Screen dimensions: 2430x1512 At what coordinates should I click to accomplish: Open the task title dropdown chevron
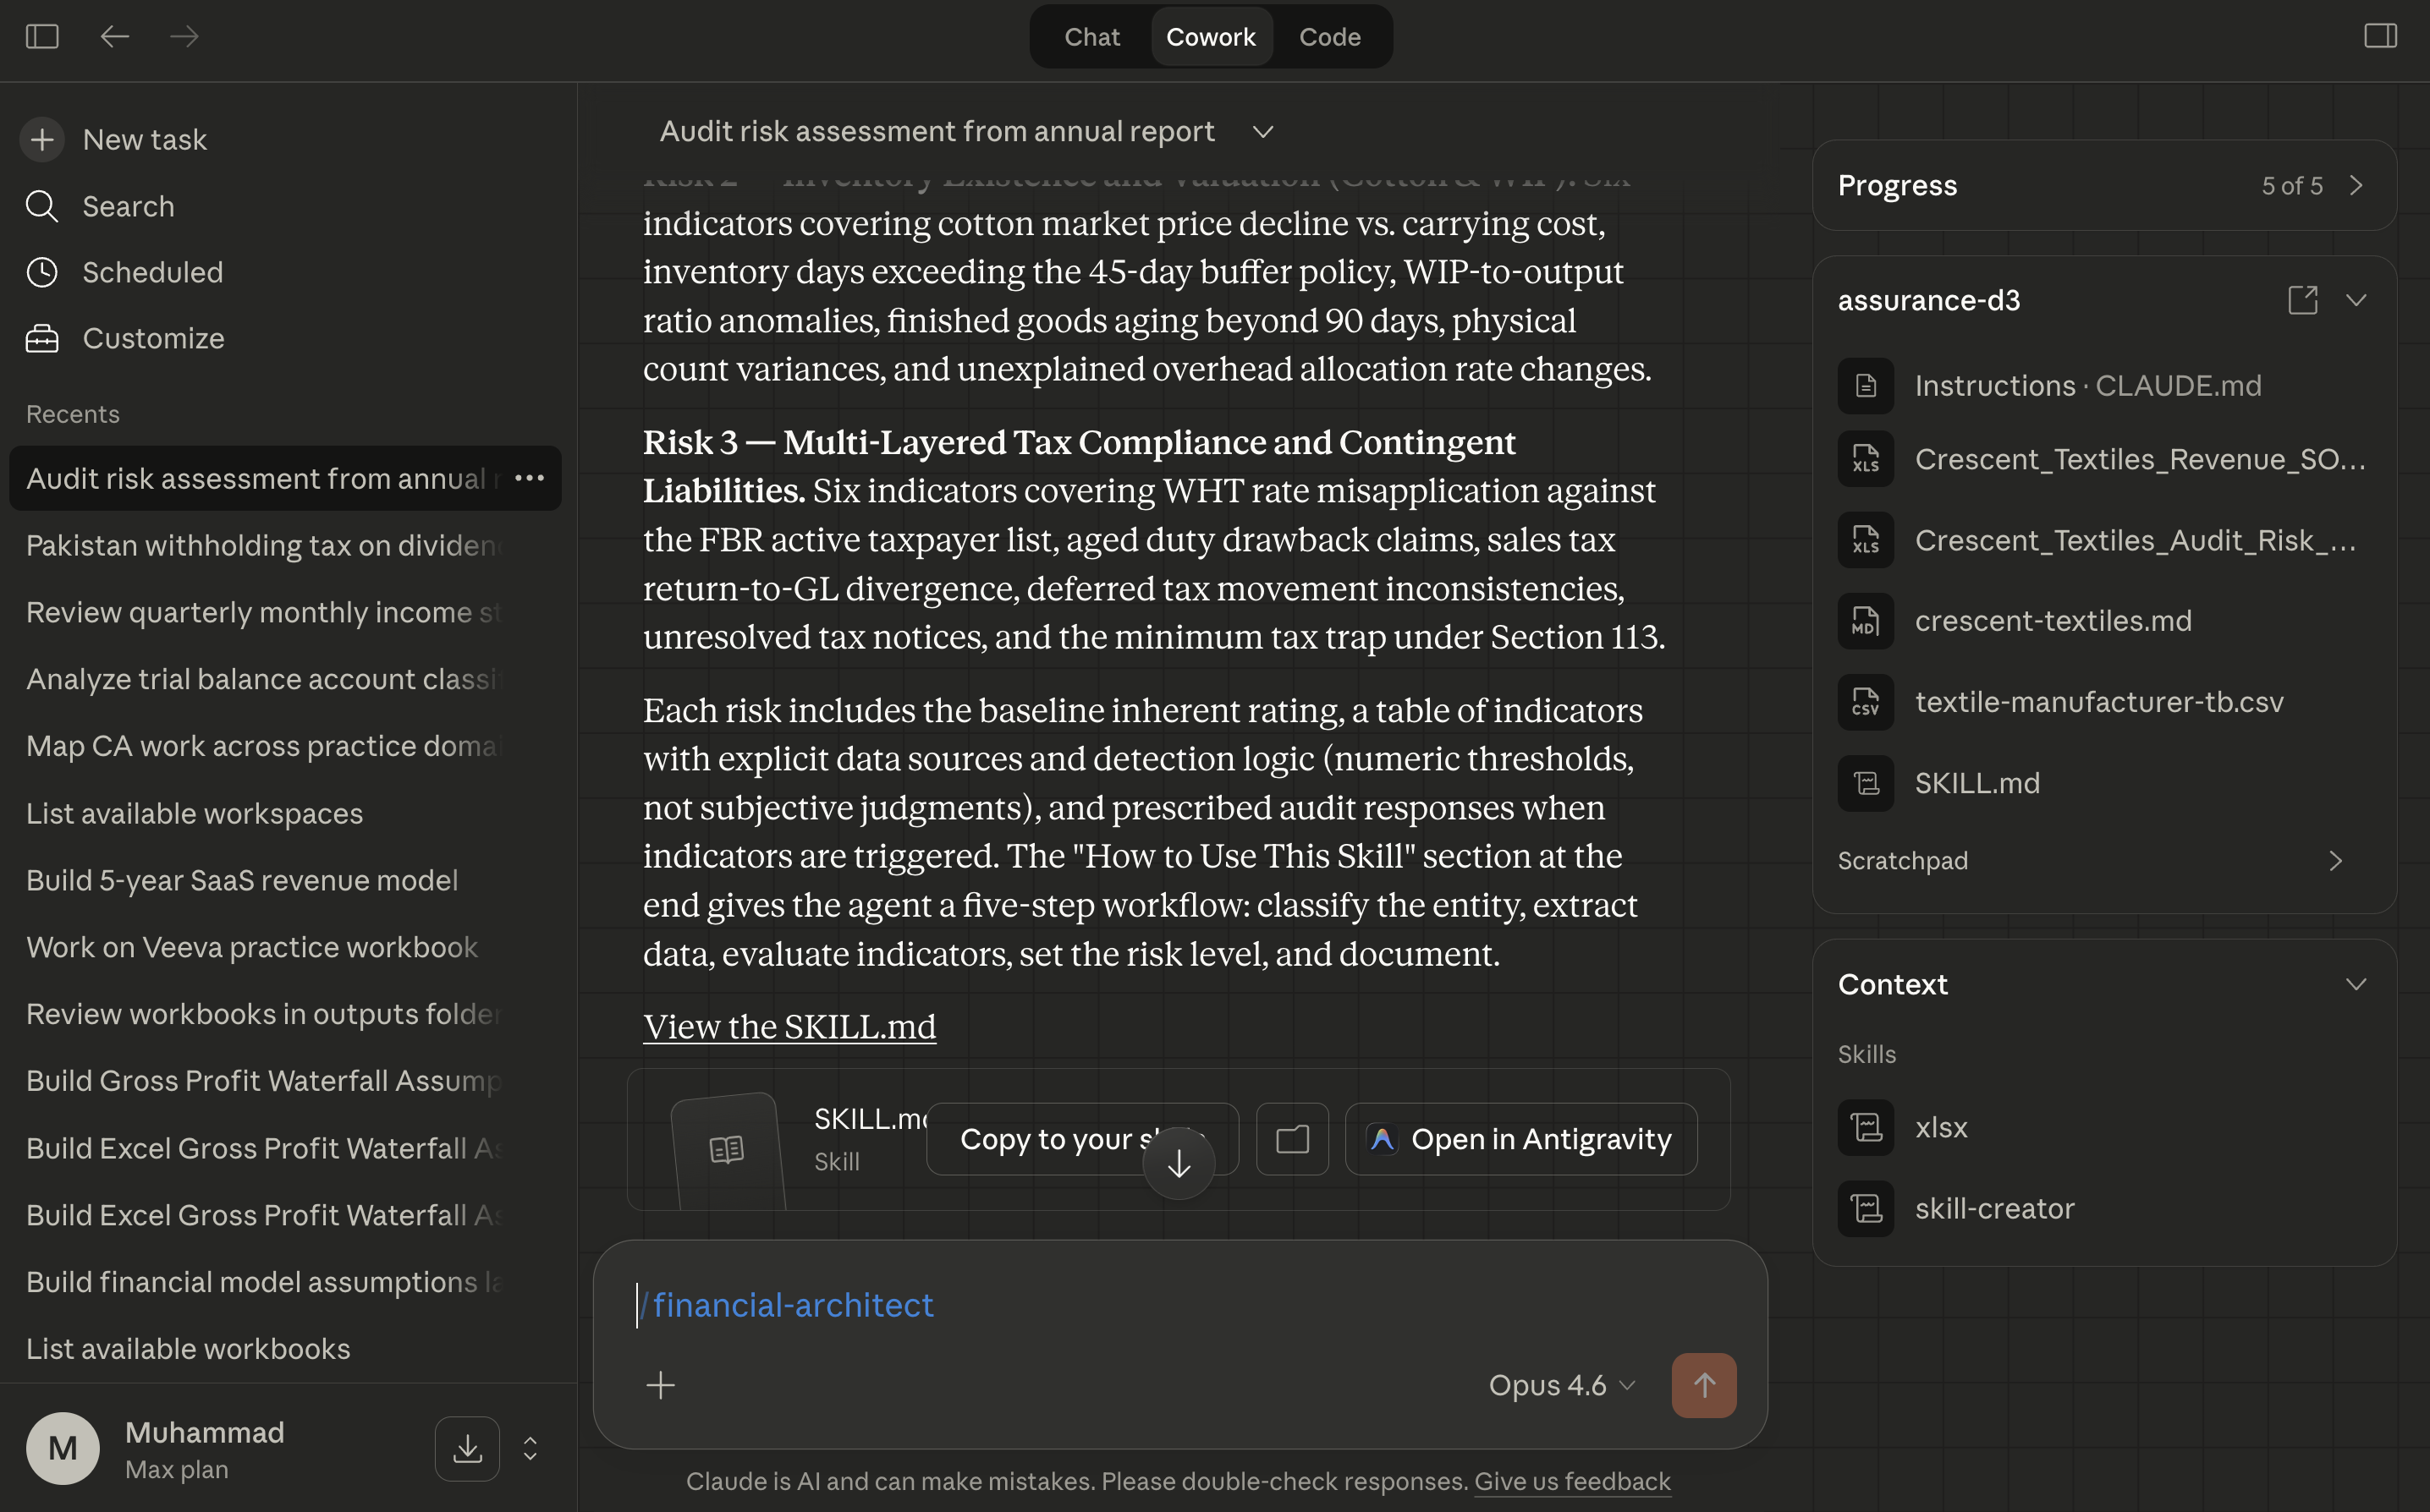[1262, 132]
